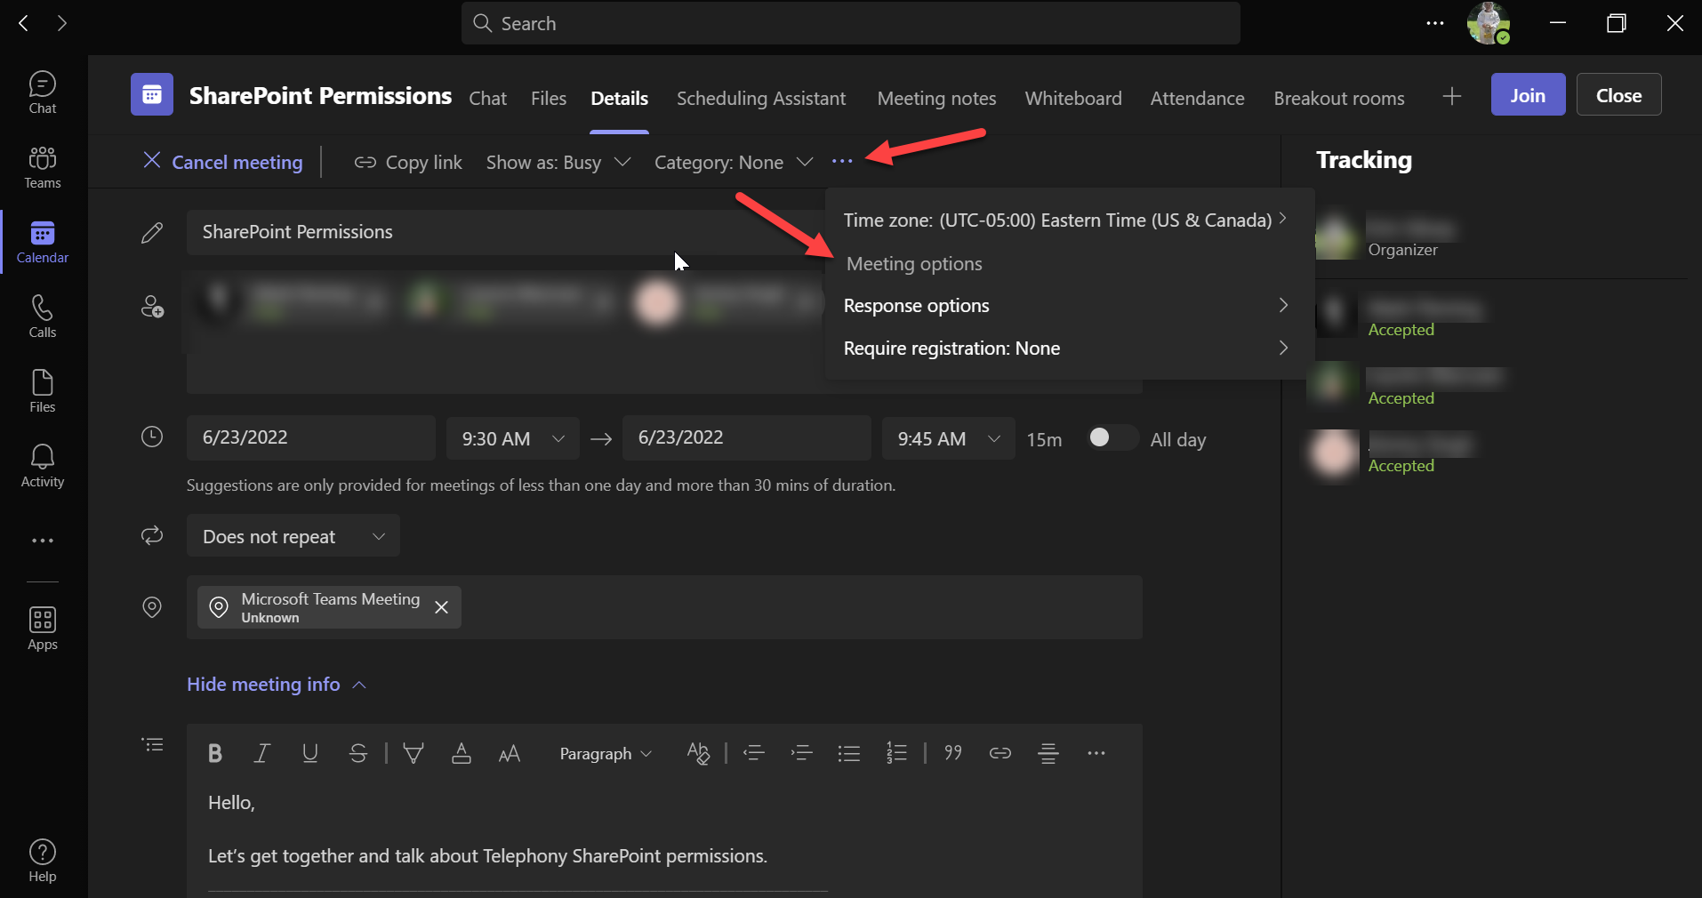Click the insert link icon
This screenshot has height=898, width=1702.
(x=1000, y=754)
